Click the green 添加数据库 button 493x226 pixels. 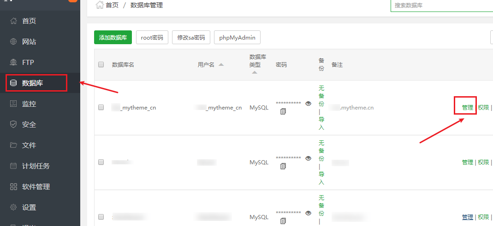tap(113, 37)
